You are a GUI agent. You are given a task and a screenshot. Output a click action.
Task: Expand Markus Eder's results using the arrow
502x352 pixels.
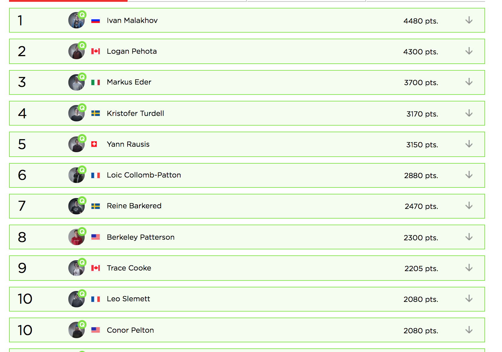pos(469,82)
